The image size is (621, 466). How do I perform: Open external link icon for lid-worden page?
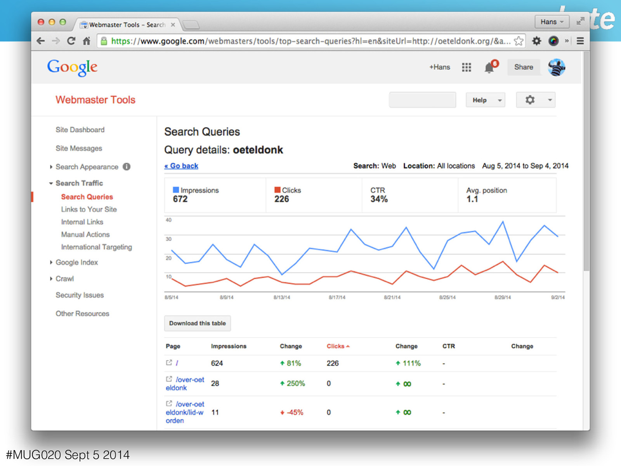(x=169, y=403)
